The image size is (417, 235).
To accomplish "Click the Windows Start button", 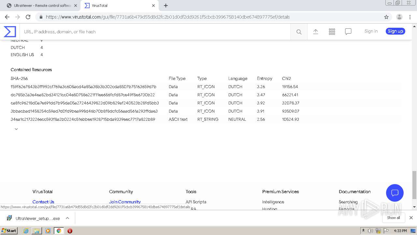I will [9, 231].
